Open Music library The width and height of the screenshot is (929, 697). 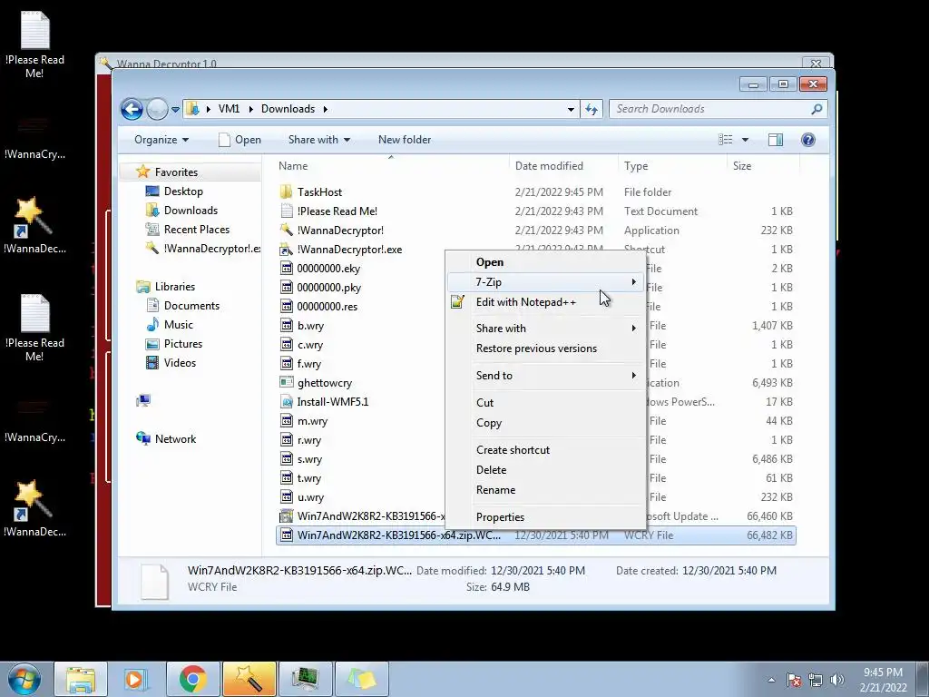tap(179, 325)
